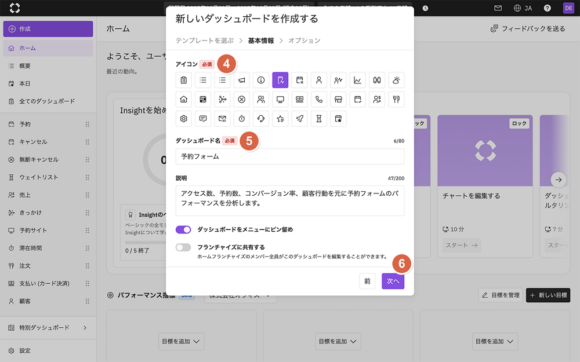Viewport: 580px width, 362px height.
Task: Choose the line chart icon
Action: (x=357, y=80)
